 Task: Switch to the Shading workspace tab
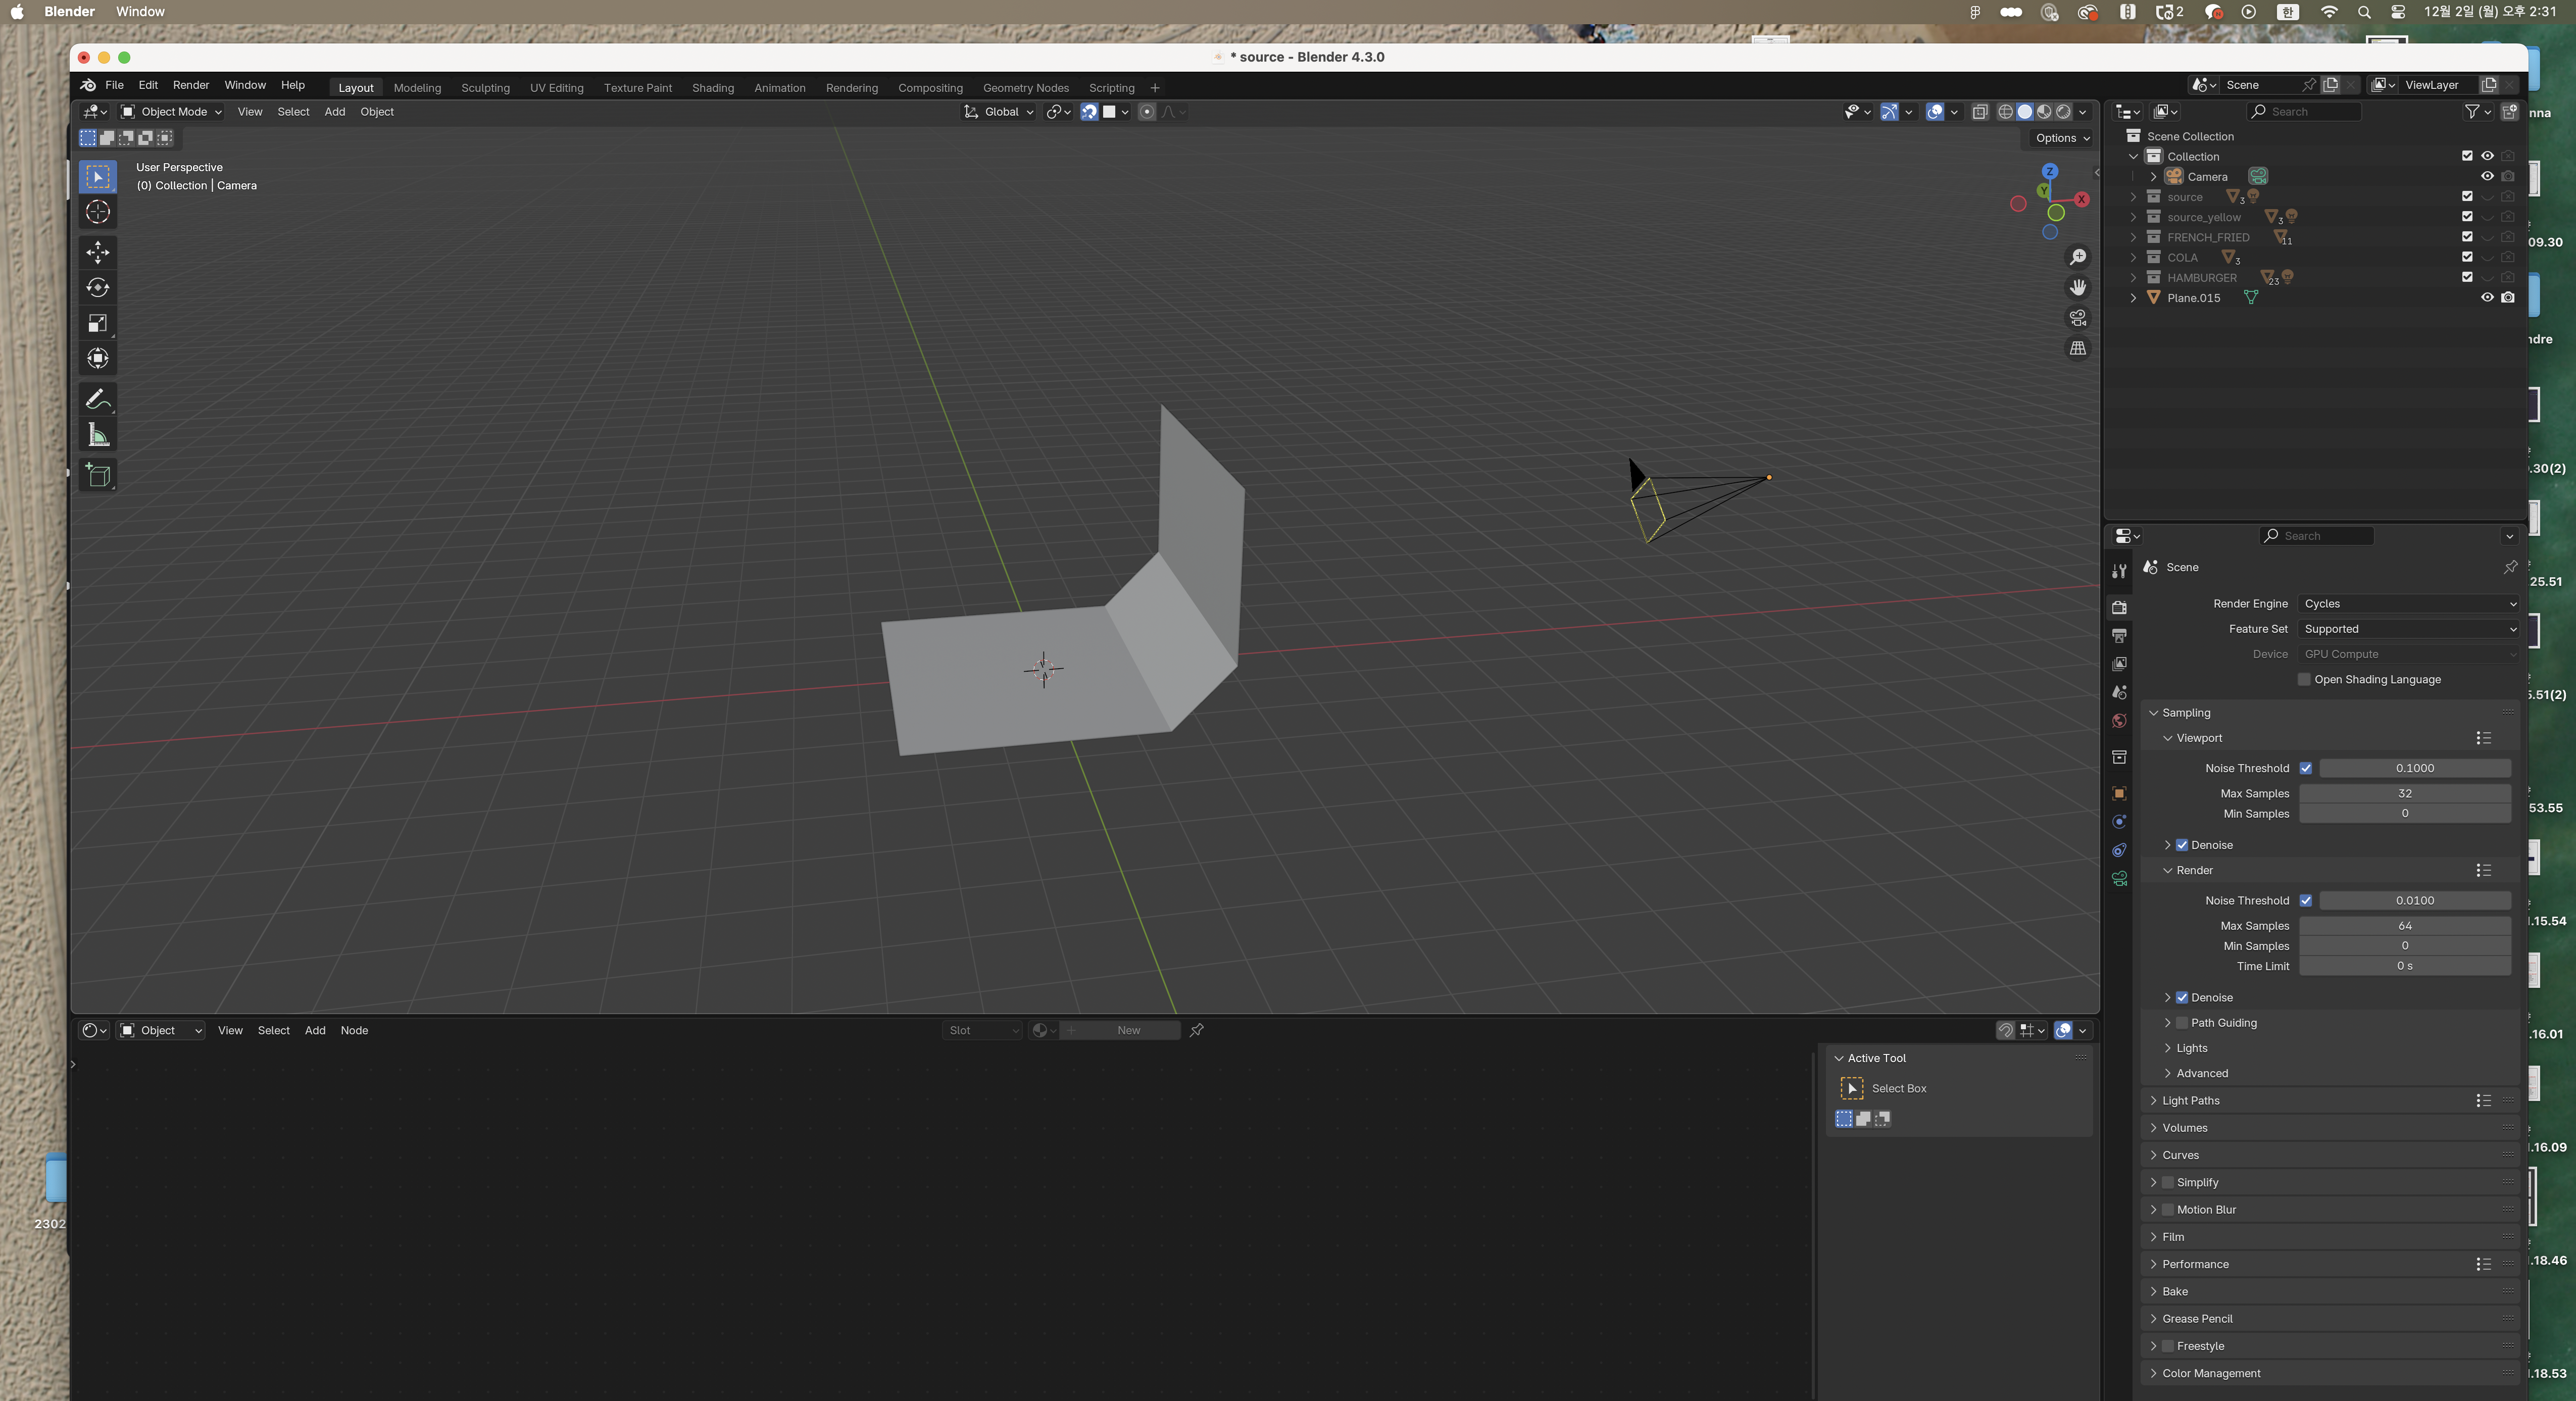tap(712, 88)
